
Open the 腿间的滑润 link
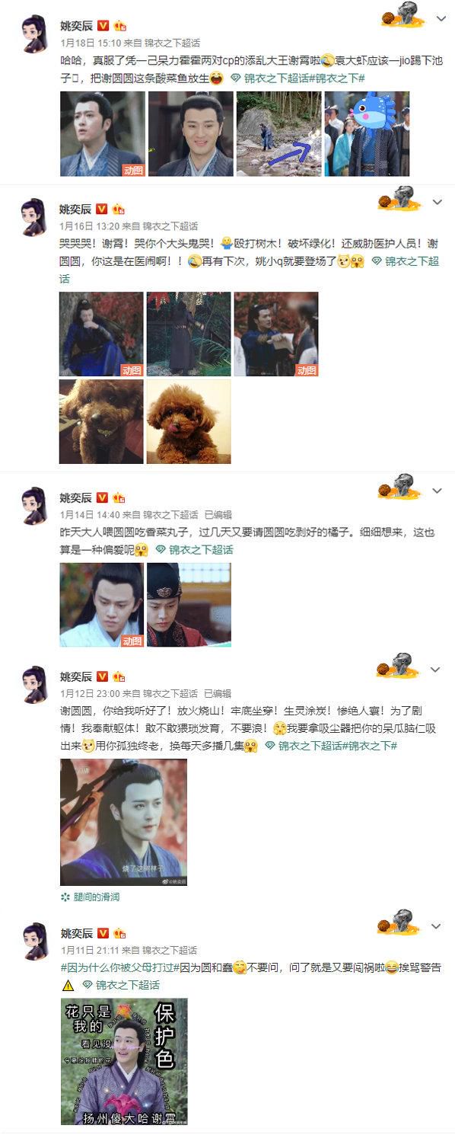(x=97, y=897)
